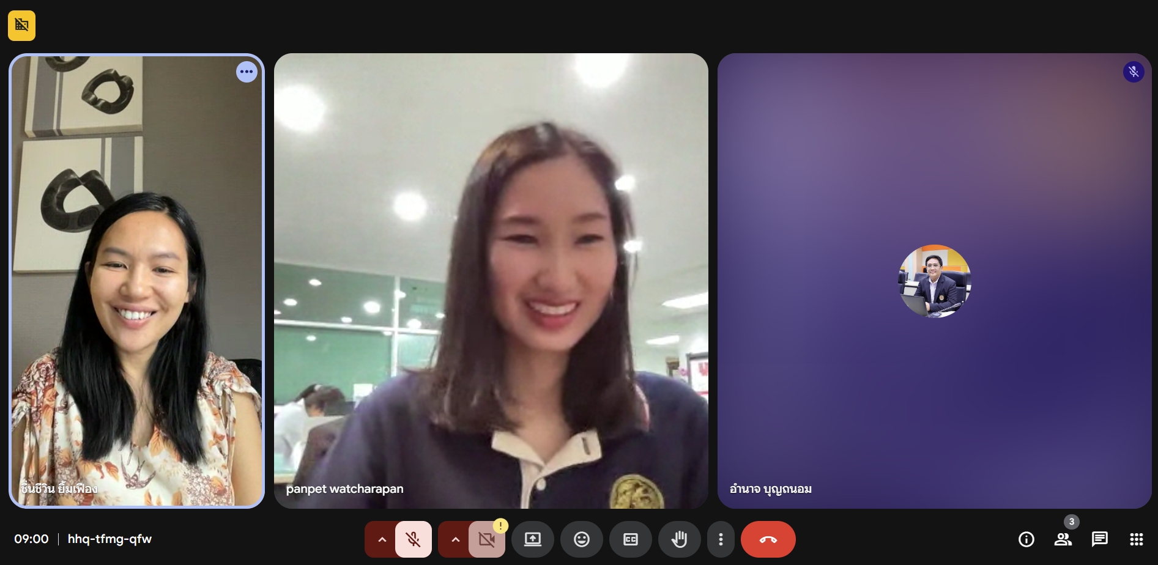Click the yellow icon in top-left corner
This screenshot has height=565, width=1158.
[21, 26]
